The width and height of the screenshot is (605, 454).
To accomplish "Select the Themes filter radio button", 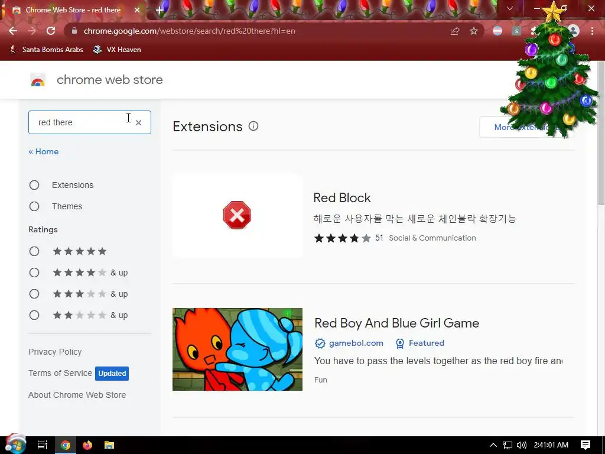I will [x=34, y=206].
